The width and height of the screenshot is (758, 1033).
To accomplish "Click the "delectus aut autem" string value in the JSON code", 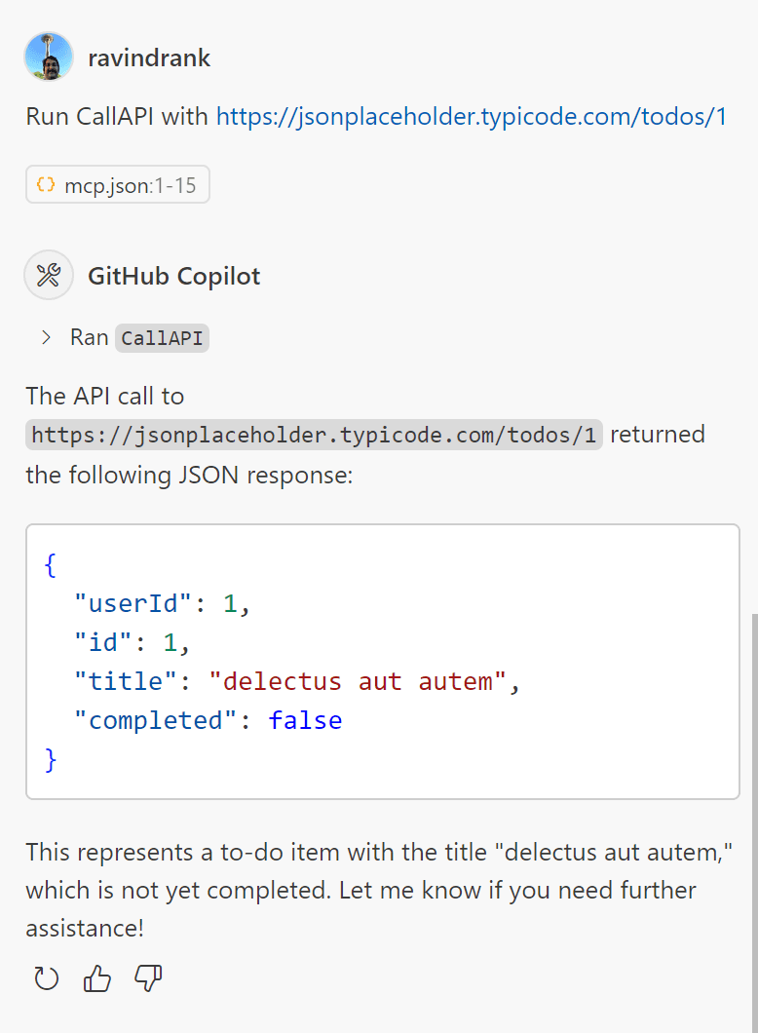I will click(x=359, y=681).
